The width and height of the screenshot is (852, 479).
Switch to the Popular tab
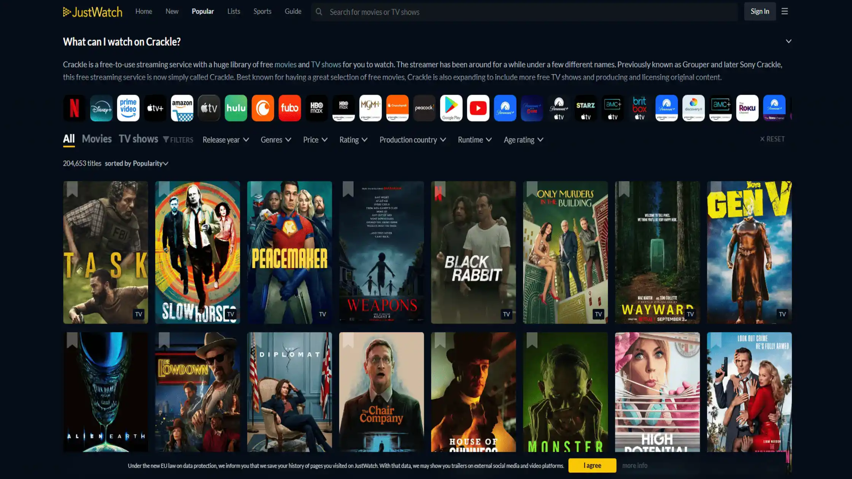click(x=203, y=11)
